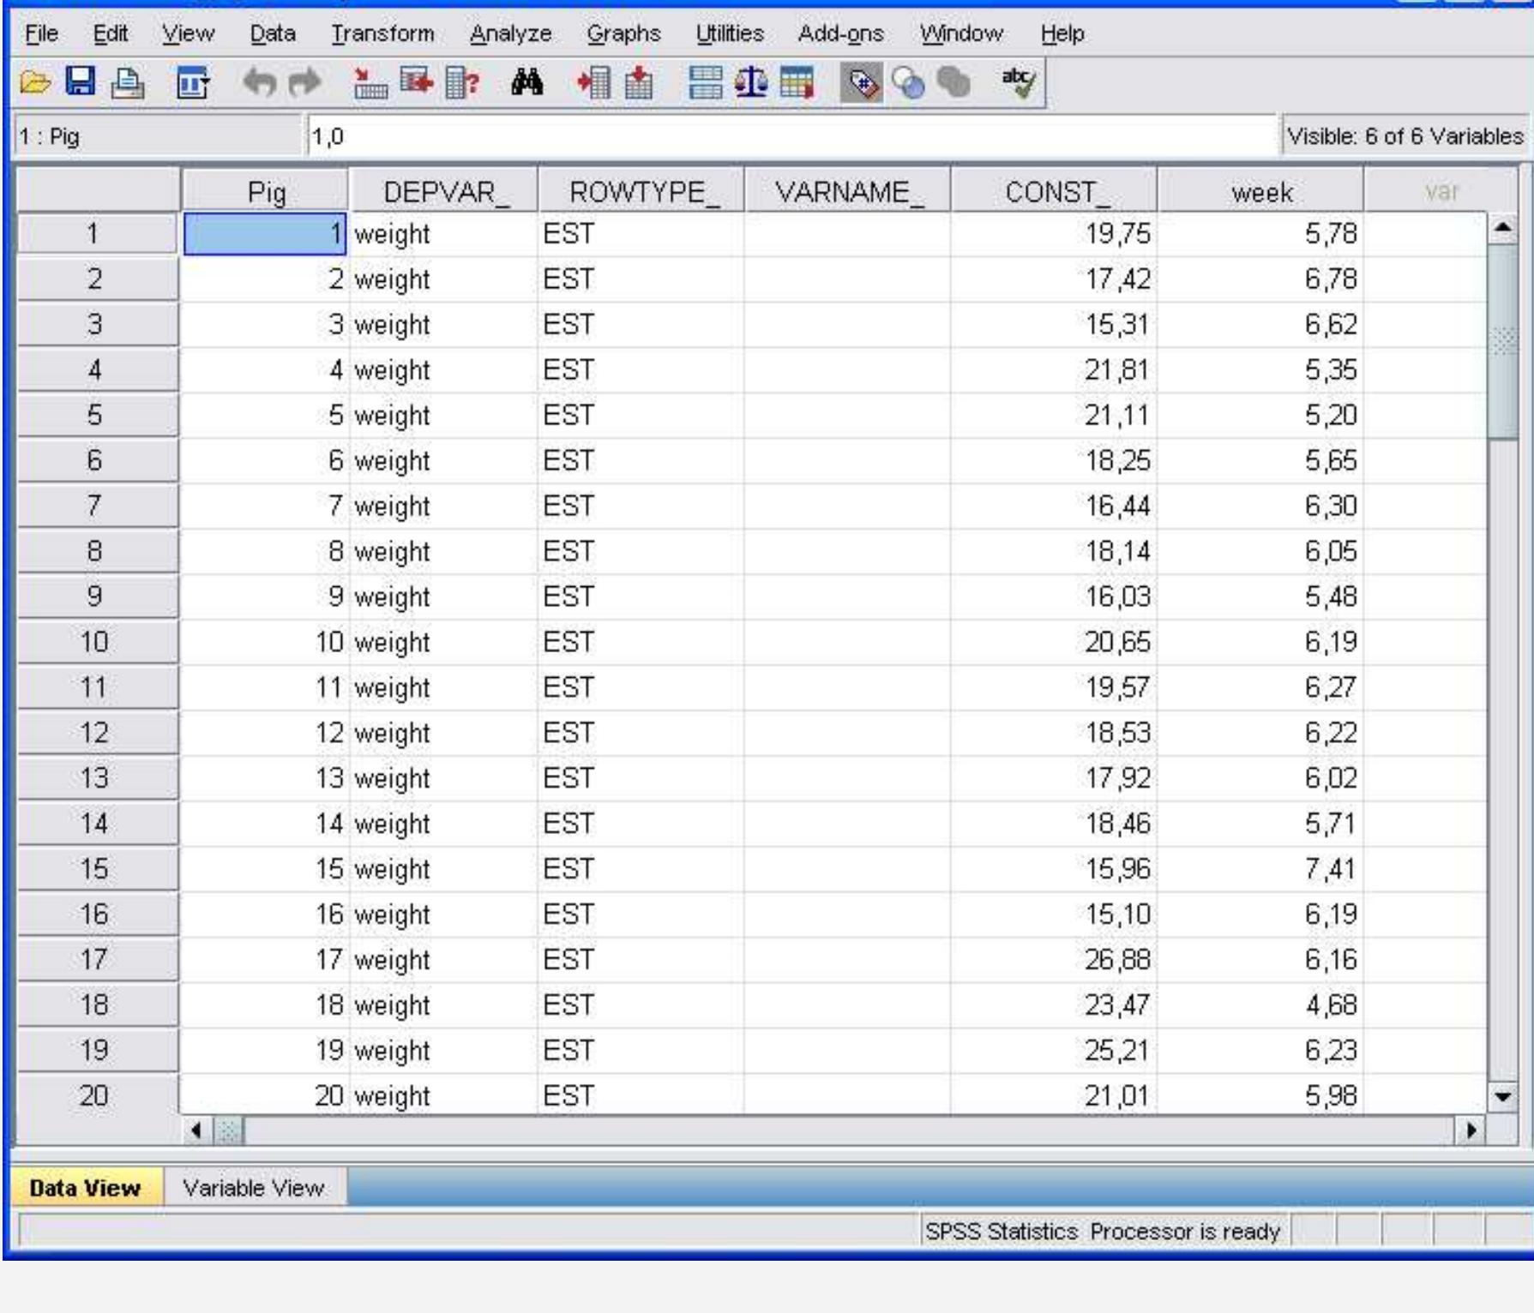Run the Spell Check abc icon
Viewport: 1534px width, 1313px height.
[1018, 83]
